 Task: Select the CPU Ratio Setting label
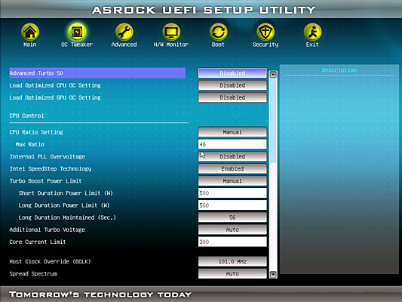tap(36, 132)
